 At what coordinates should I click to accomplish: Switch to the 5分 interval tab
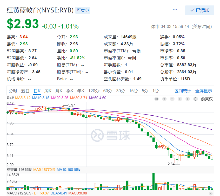[145, 91]
